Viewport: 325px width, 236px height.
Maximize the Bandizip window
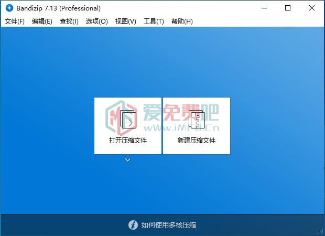(x=288, y=8)
